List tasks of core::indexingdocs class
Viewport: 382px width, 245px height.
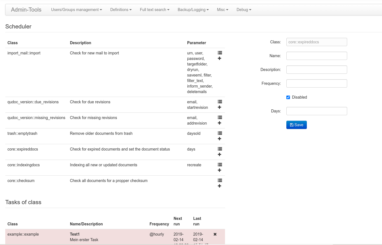(x=220, y=165)
